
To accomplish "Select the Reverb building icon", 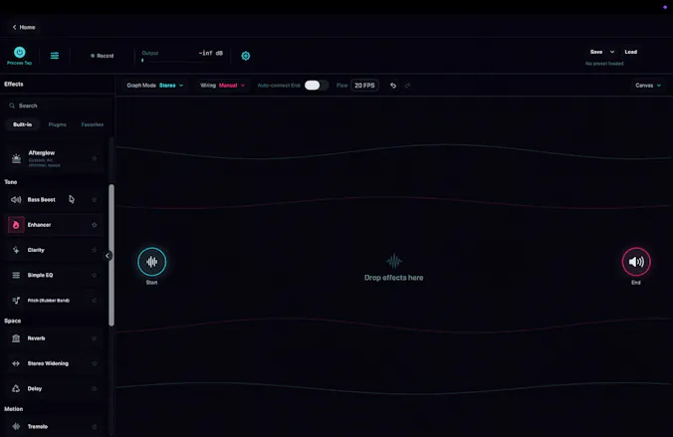I will tap(16, 338).
